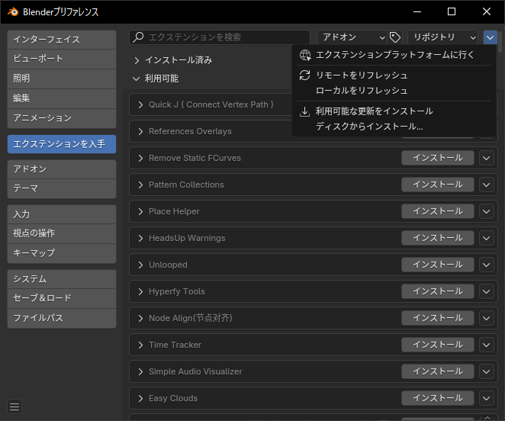The image size is (505, 421).
Task: Install Simple Audio Visualizer extension
Action: pyautogui.click(x=438, y=371)
